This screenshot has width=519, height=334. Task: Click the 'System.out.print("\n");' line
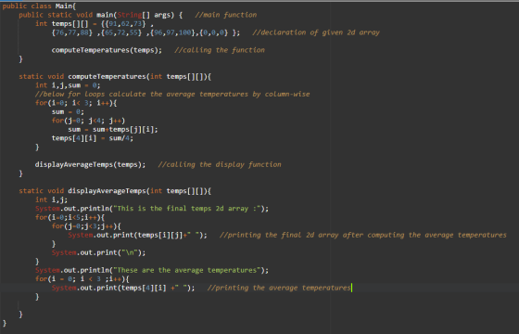pos(98,252)
